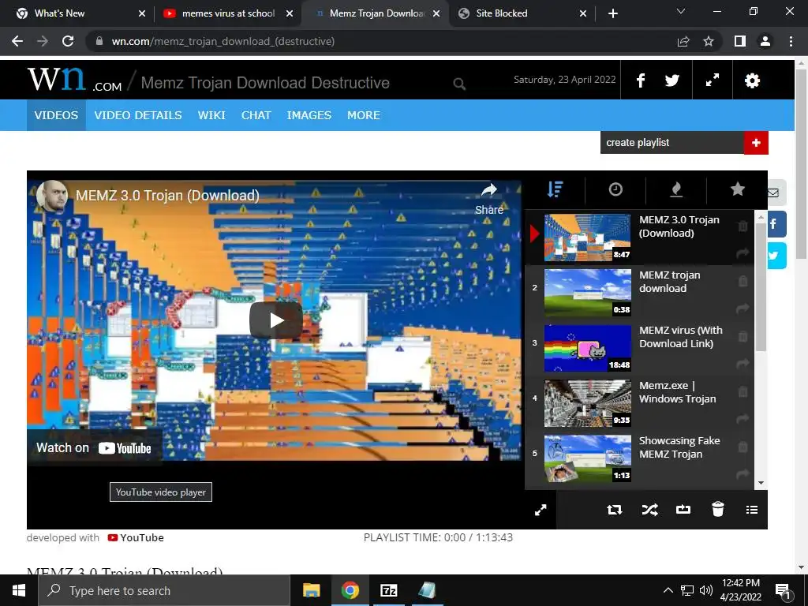
Task: Toggle playlist repeat icon
Action: click(614, 510)
